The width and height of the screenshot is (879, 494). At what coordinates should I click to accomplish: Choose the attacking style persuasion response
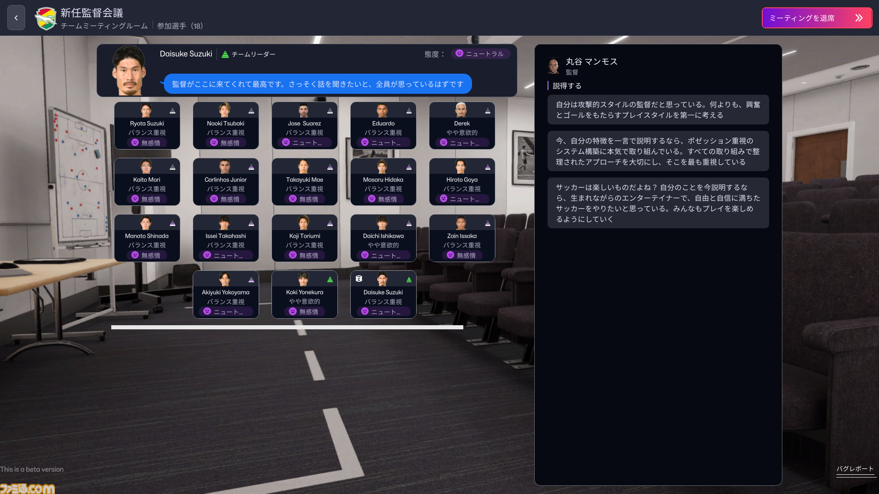point(658,110)
